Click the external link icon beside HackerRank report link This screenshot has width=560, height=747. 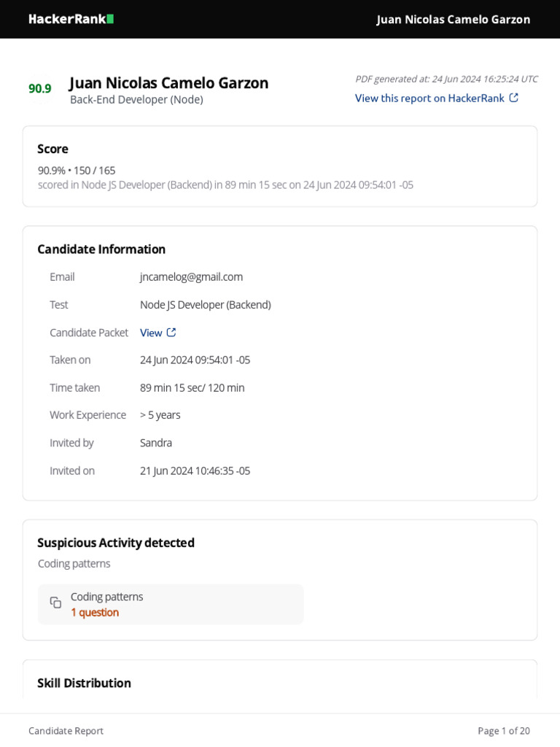(514, 98)
